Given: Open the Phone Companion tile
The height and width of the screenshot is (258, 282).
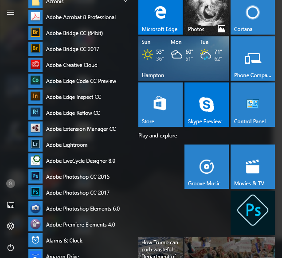Looking at the screenshot, I should [253, 59].
